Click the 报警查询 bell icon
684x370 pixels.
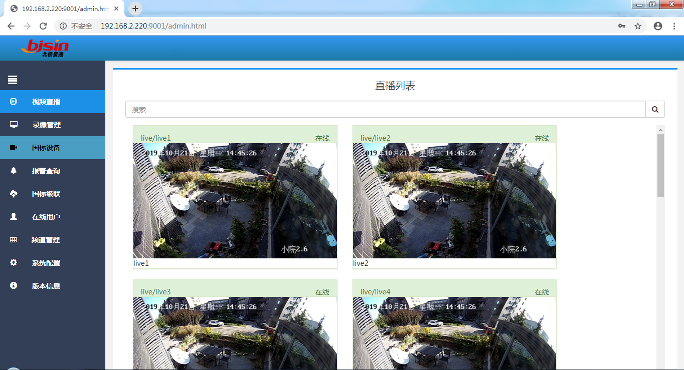pos(14,171)
